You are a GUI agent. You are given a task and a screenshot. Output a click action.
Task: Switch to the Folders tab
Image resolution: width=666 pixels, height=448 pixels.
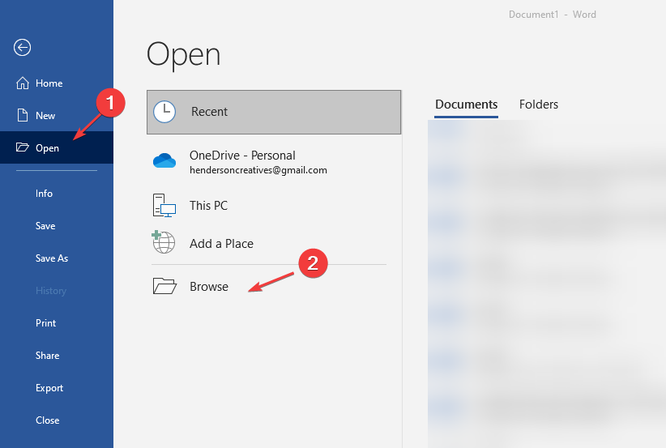[x=538, y=105]
